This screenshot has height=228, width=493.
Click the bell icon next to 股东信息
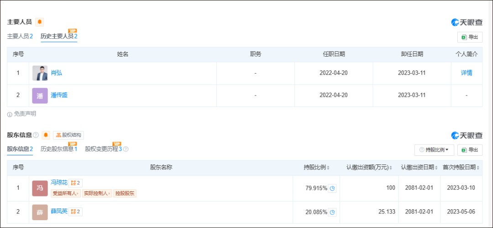point(46,135)
